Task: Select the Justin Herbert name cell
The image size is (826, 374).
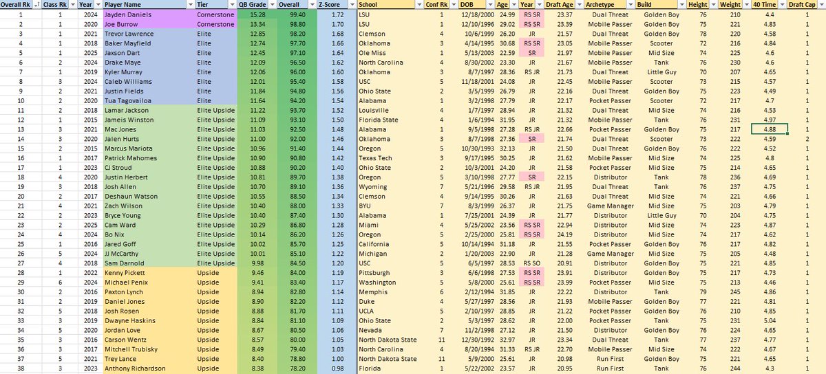Action: pyautogui.click(x=148, y=177)
